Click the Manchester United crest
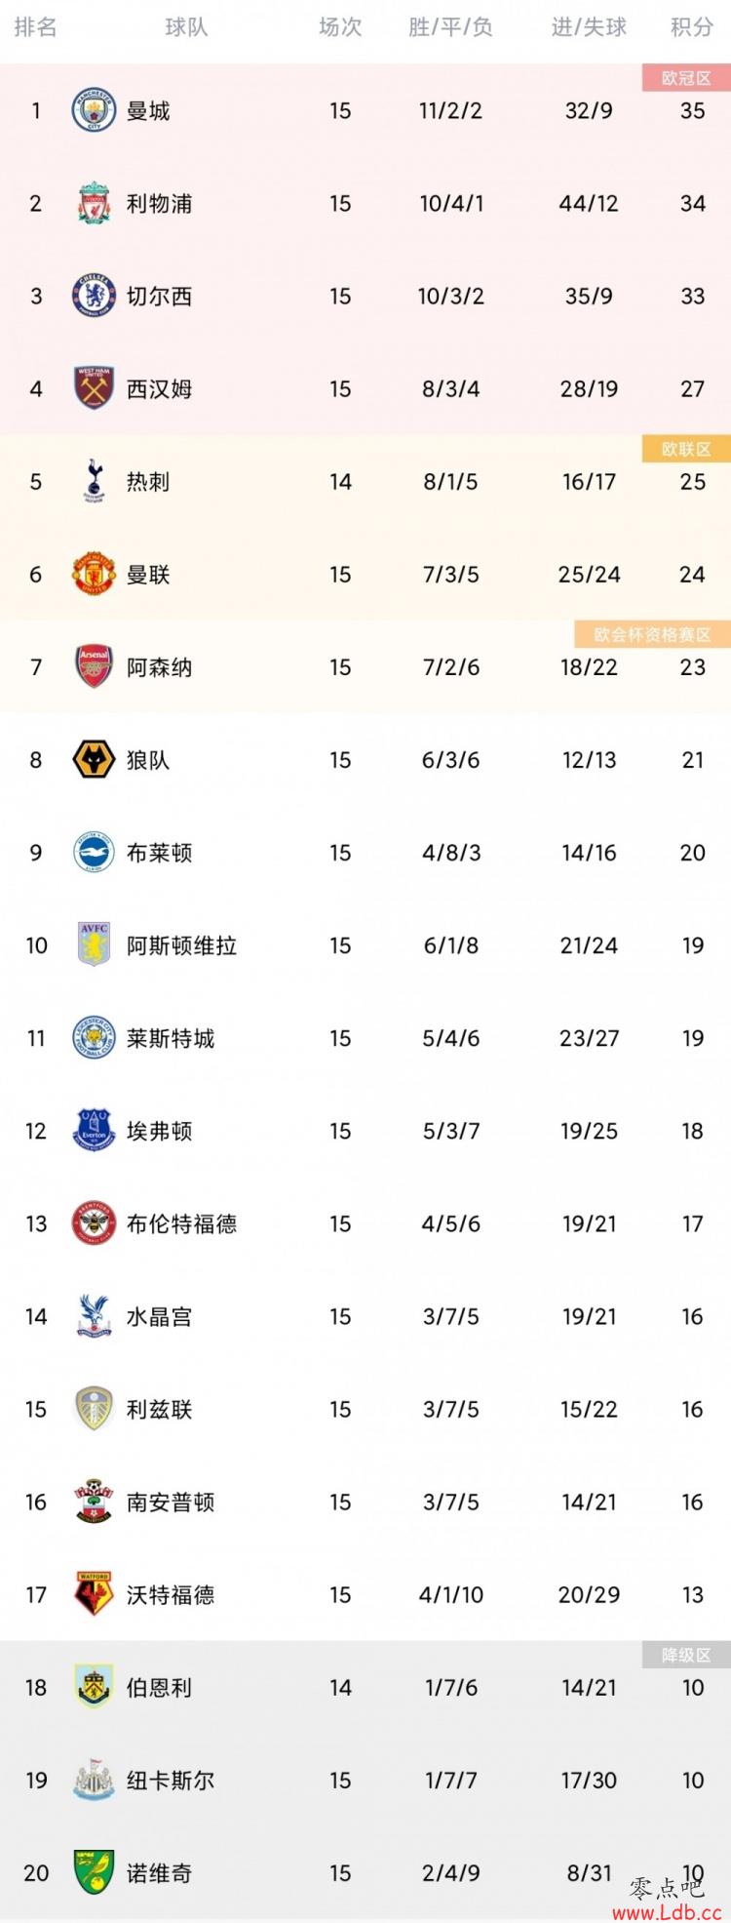Image resolution: width=731 pixels, height=1923 pixels. click(x=95, y=574)
